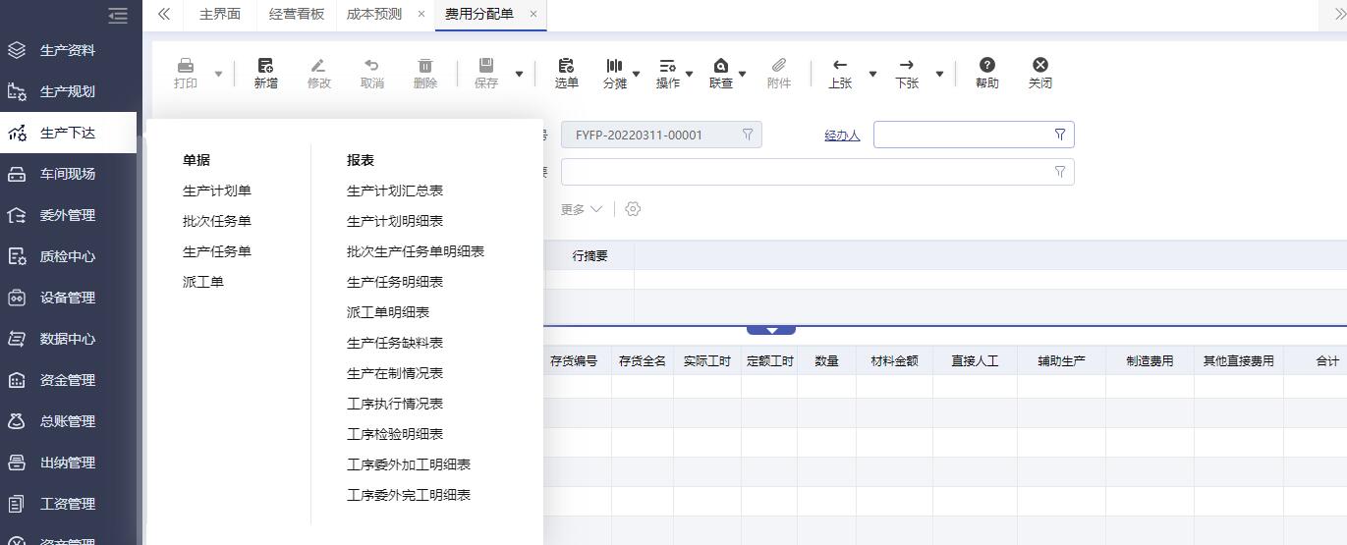
Task: Click the 经办人 input field
Action: pos(963,135)
